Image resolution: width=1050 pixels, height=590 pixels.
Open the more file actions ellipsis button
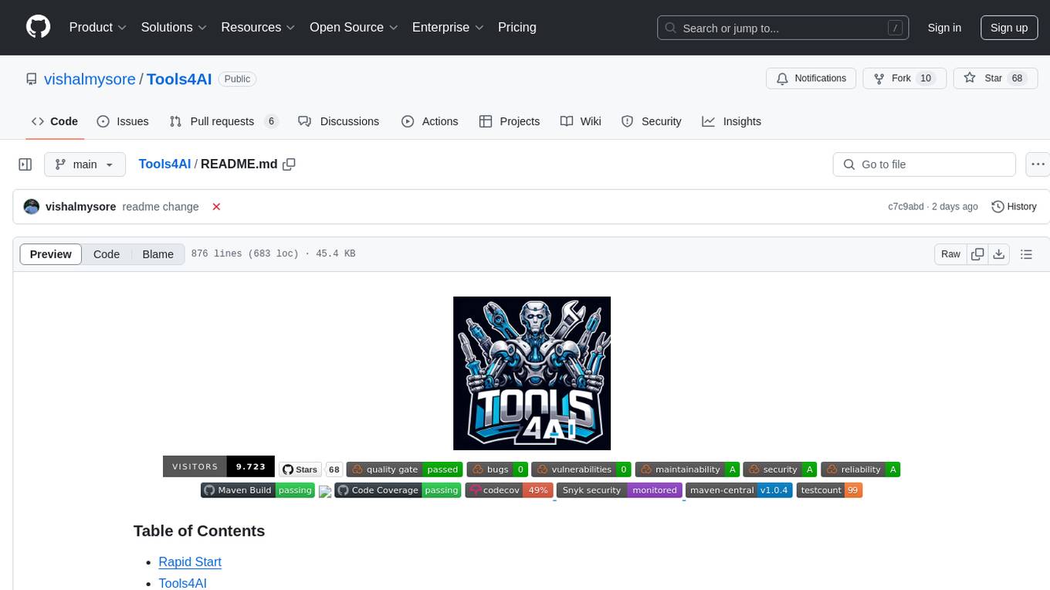[x=1038, y=164]
